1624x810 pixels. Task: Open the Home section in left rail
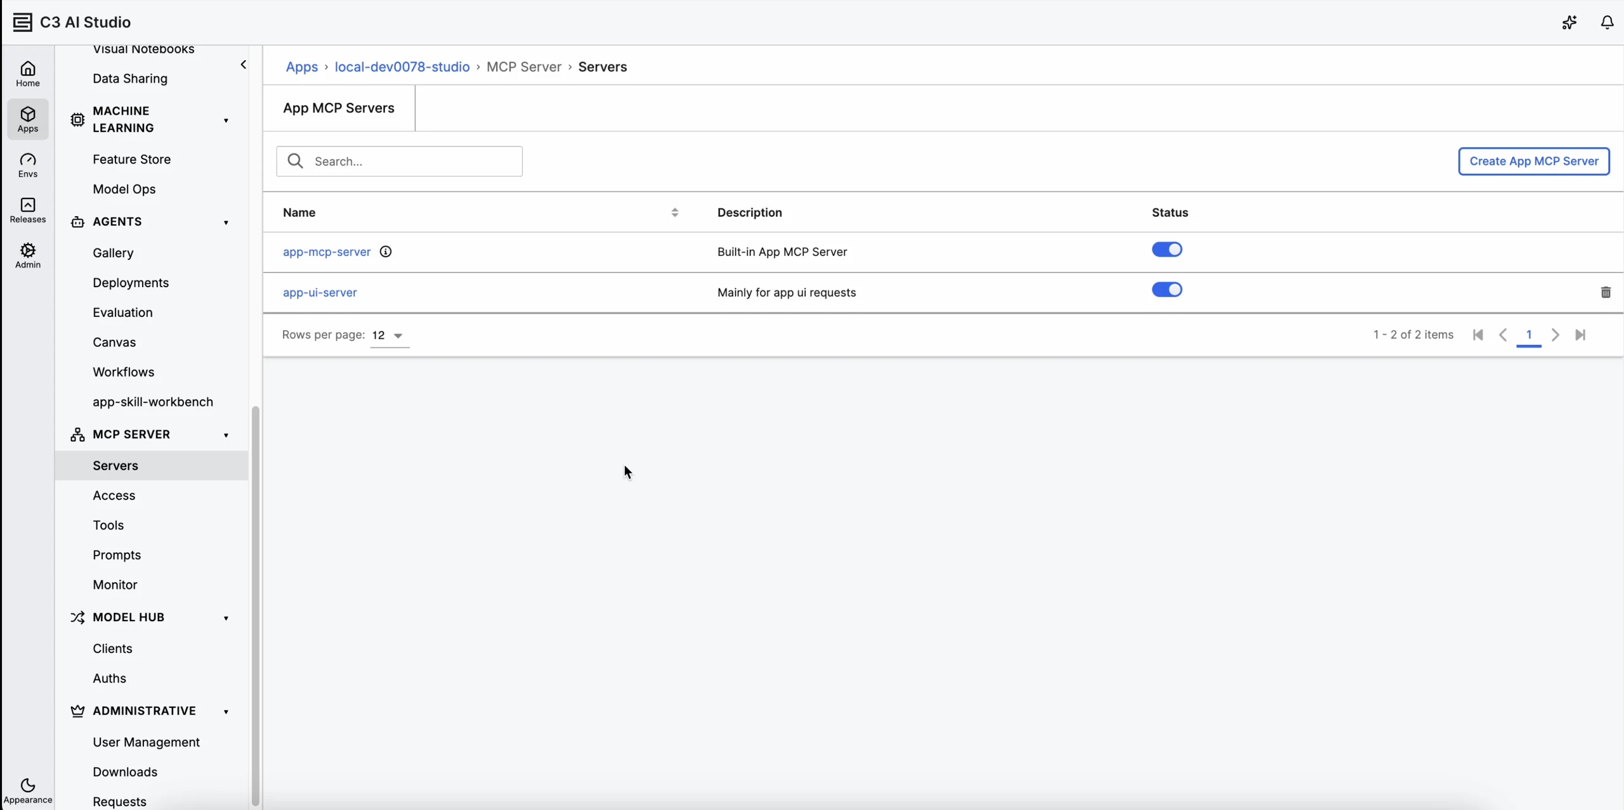click(28, 74)
